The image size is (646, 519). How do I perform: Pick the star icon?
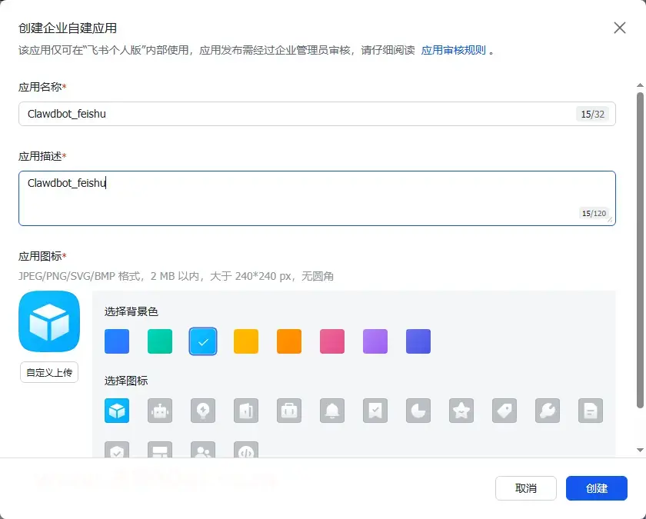point(461,411)
